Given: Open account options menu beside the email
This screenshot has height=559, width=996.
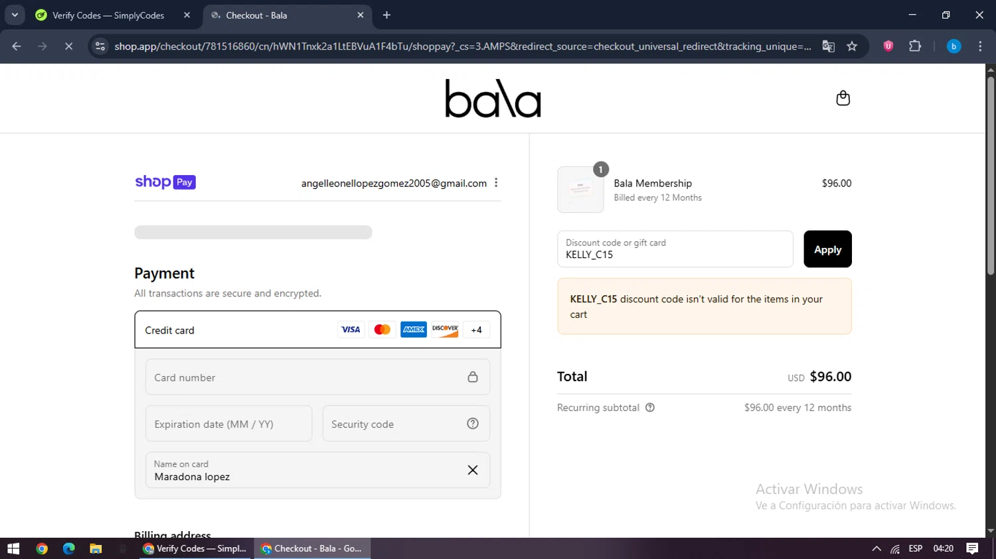Looking at the screenshot, I should tap(496, 183).
